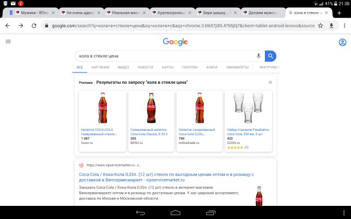Screen dimensions: 351x219
Task: Open a new tab with the plus icon
Action: tap(339, 13)
